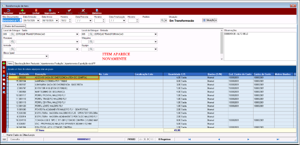Click the Cancelar X icon in toolbar
Screen dimensions: 300x145
[x=83, y=10]
